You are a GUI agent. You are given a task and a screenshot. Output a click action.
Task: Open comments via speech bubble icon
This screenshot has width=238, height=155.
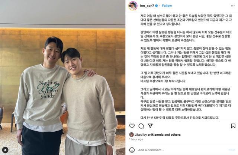point(141,126)
